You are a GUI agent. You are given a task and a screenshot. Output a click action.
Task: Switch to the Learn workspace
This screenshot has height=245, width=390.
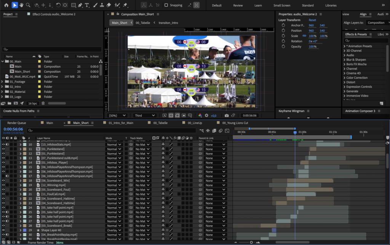258,5
